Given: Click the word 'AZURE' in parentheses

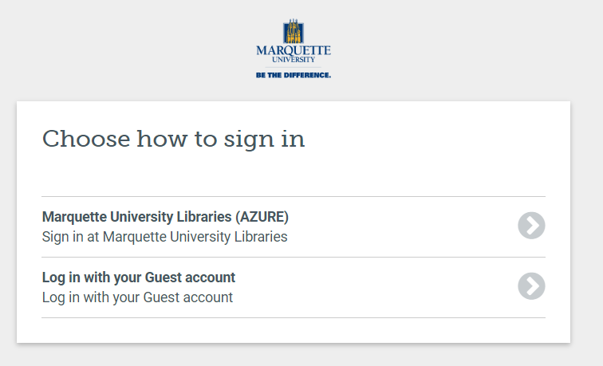Looking at the screenshot, I should click(x=262, y=216).
